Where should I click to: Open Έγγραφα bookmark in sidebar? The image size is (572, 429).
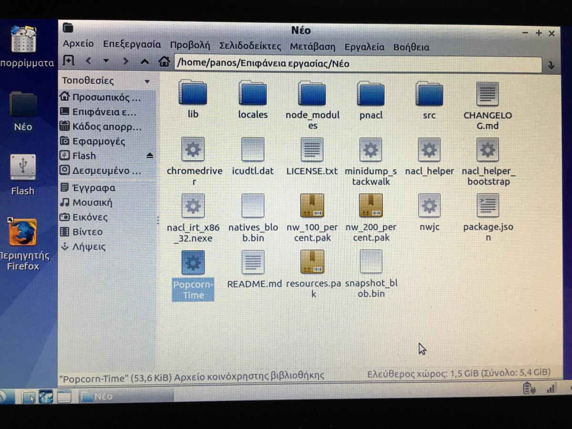[107, 187]
